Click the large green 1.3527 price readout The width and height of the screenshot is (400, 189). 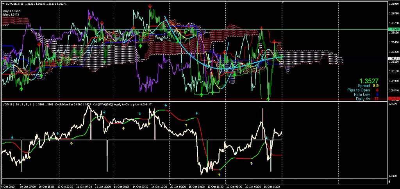click(x=369, y=80)
